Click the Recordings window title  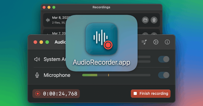coord(101,7)
